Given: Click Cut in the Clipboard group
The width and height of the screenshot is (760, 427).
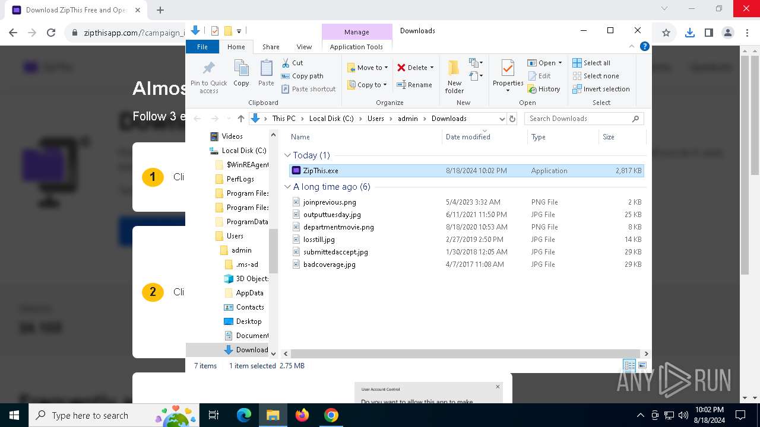Looking at the screenshot, I should 293,63.
